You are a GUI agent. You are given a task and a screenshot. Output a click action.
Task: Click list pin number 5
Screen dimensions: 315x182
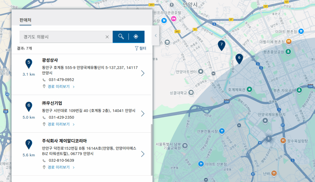[x=29, y=64]
